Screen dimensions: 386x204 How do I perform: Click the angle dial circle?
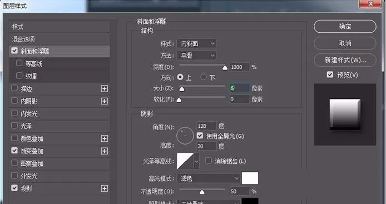[x=185, y=136]
